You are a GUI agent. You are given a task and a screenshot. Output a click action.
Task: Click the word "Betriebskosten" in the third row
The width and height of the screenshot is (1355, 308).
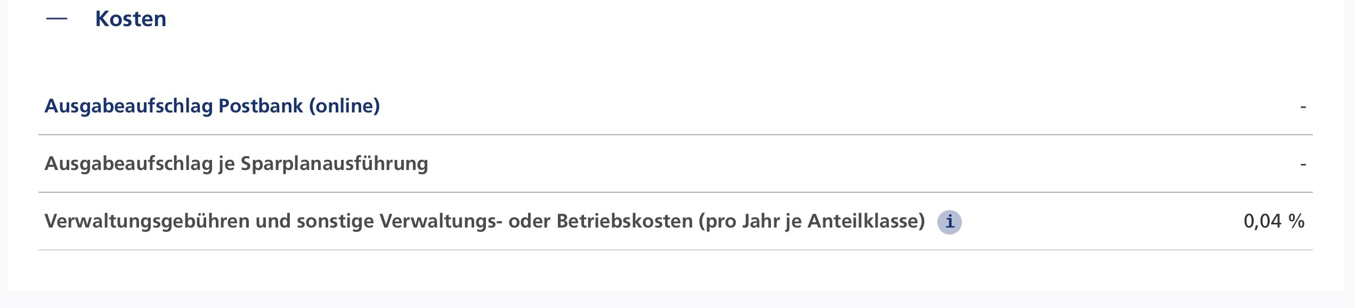624,221
